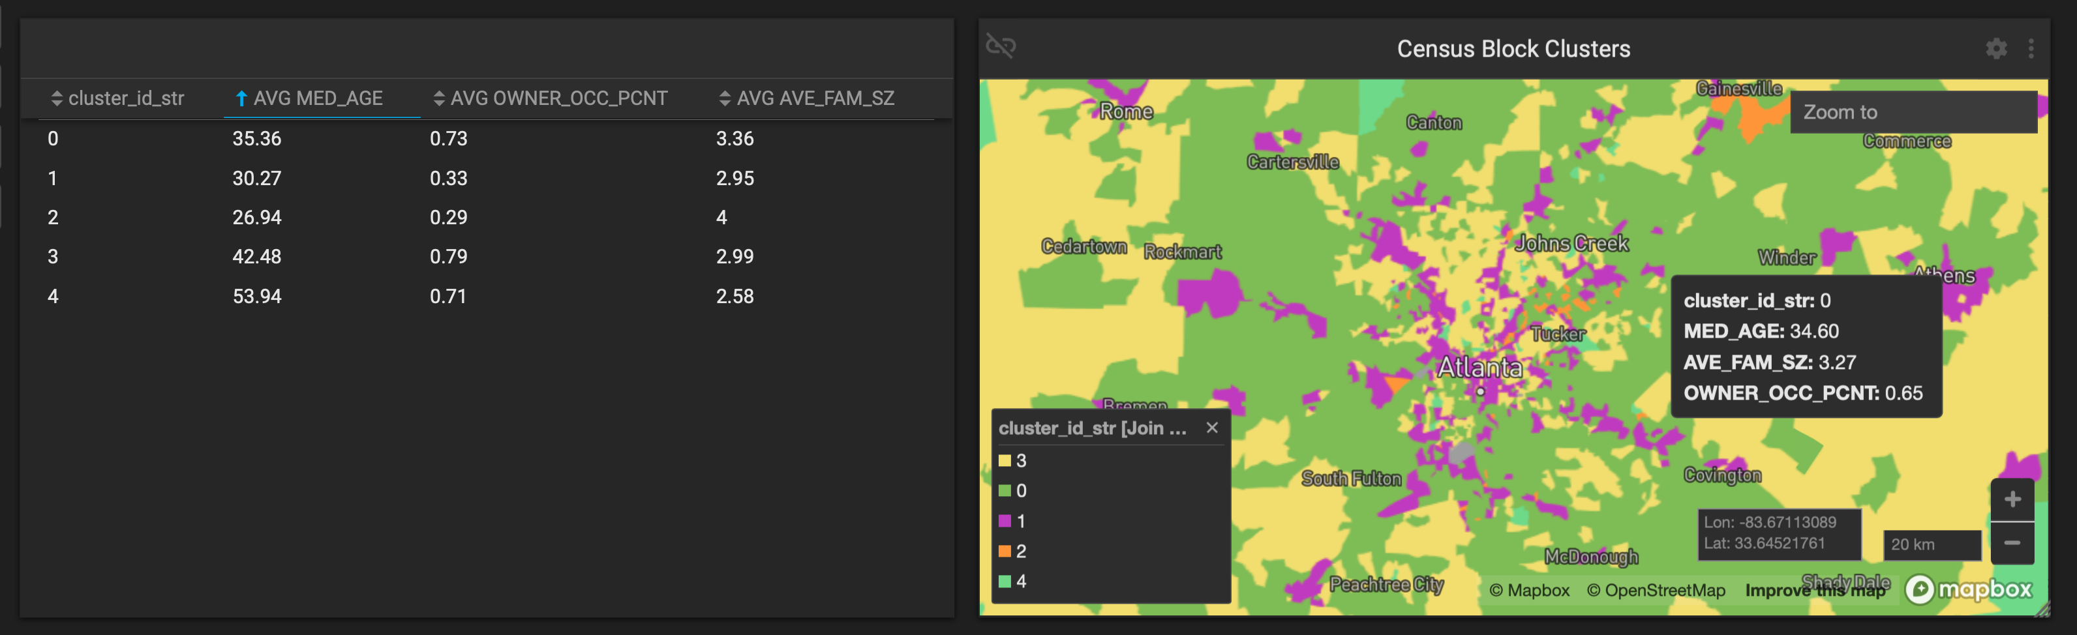Click the ascending arrow on AVG MED_AGE
The image size is (2077, 635).
[x=240, y=98]
